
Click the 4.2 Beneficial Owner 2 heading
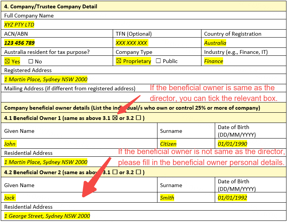[x=74, y=172]
